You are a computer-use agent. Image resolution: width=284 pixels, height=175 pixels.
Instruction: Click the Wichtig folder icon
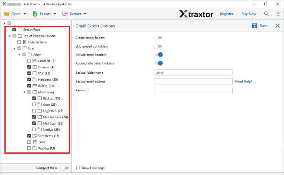[x=35, y=148]
